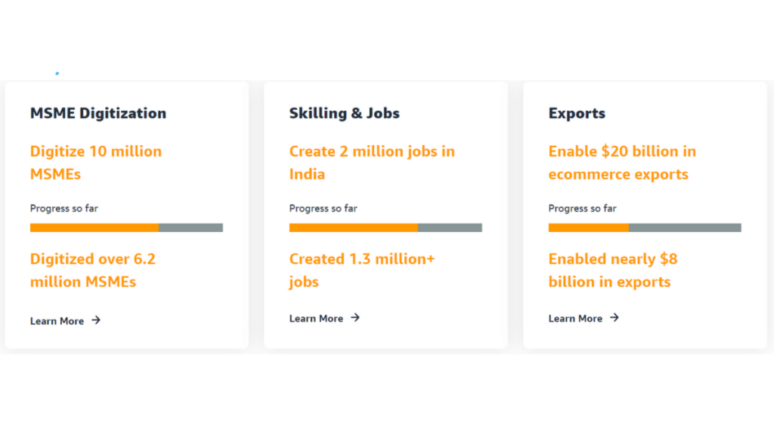Click 'Digitized over 6.2 million MSMEs' result
Screen dimensions: 774x435
[x=93, y=270]
